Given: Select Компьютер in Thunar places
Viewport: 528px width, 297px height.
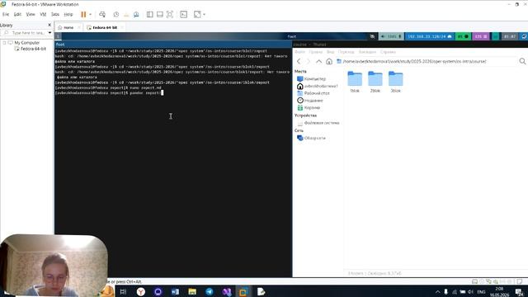Looking at the screenshot, I should point(312,79).
